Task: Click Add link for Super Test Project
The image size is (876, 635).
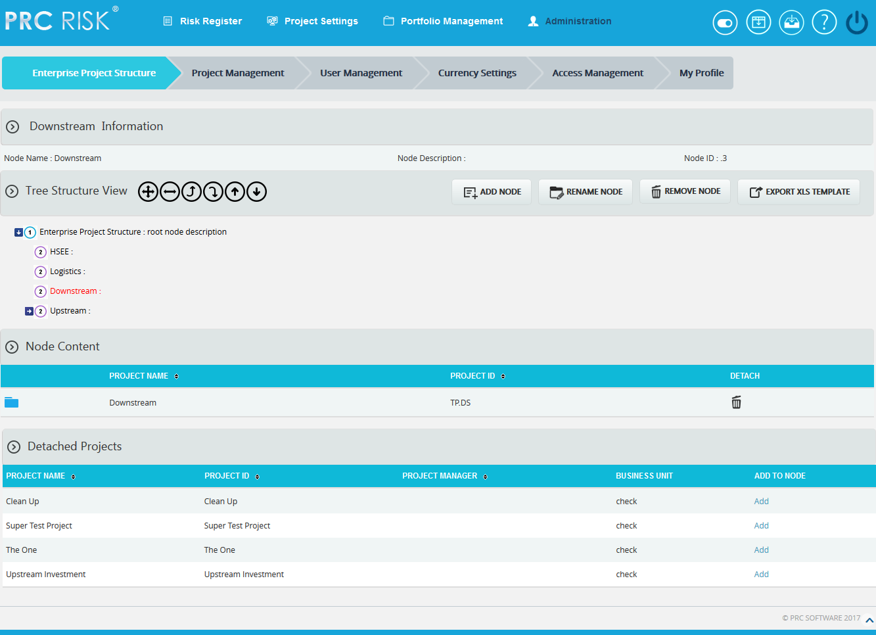Action: (x=761, y=525)
